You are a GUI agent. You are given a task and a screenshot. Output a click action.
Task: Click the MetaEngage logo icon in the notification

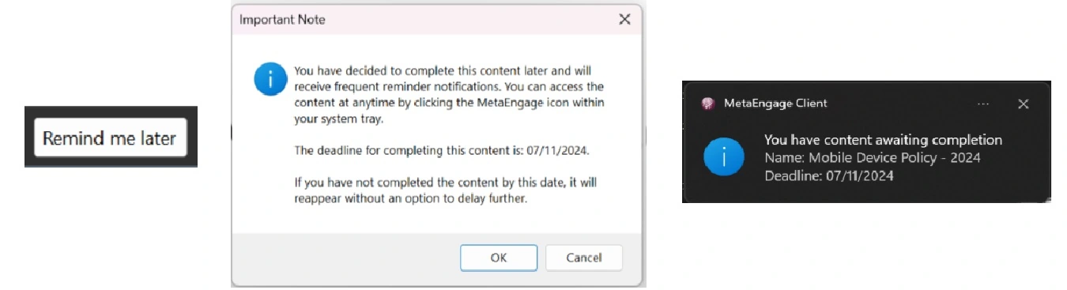(707, 104)
